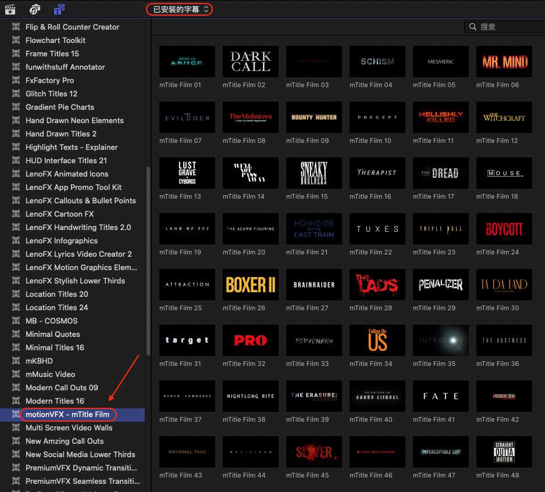Click the magnifier icon in the search field
Viewport: 545px width, 492px height.
click(472, 27)
